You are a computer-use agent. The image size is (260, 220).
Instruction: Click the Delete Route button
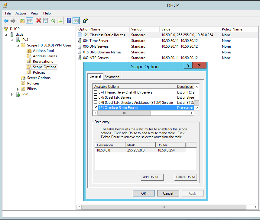(185, 177)
